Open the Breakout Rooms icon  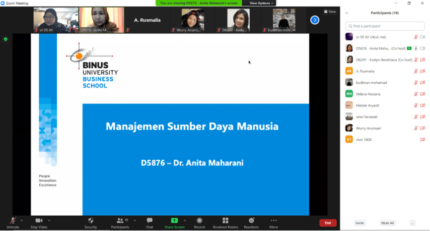pyautogui.click(x=225, y=220)
